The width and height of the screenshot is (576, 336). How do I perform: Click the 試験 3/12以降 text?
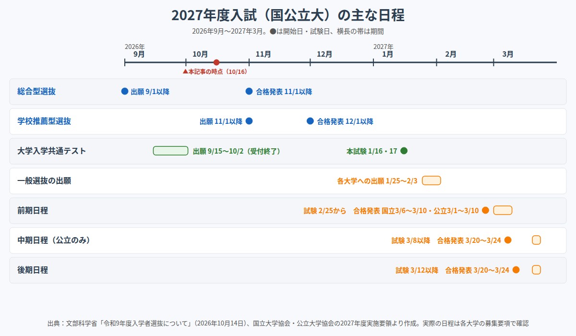417,270
